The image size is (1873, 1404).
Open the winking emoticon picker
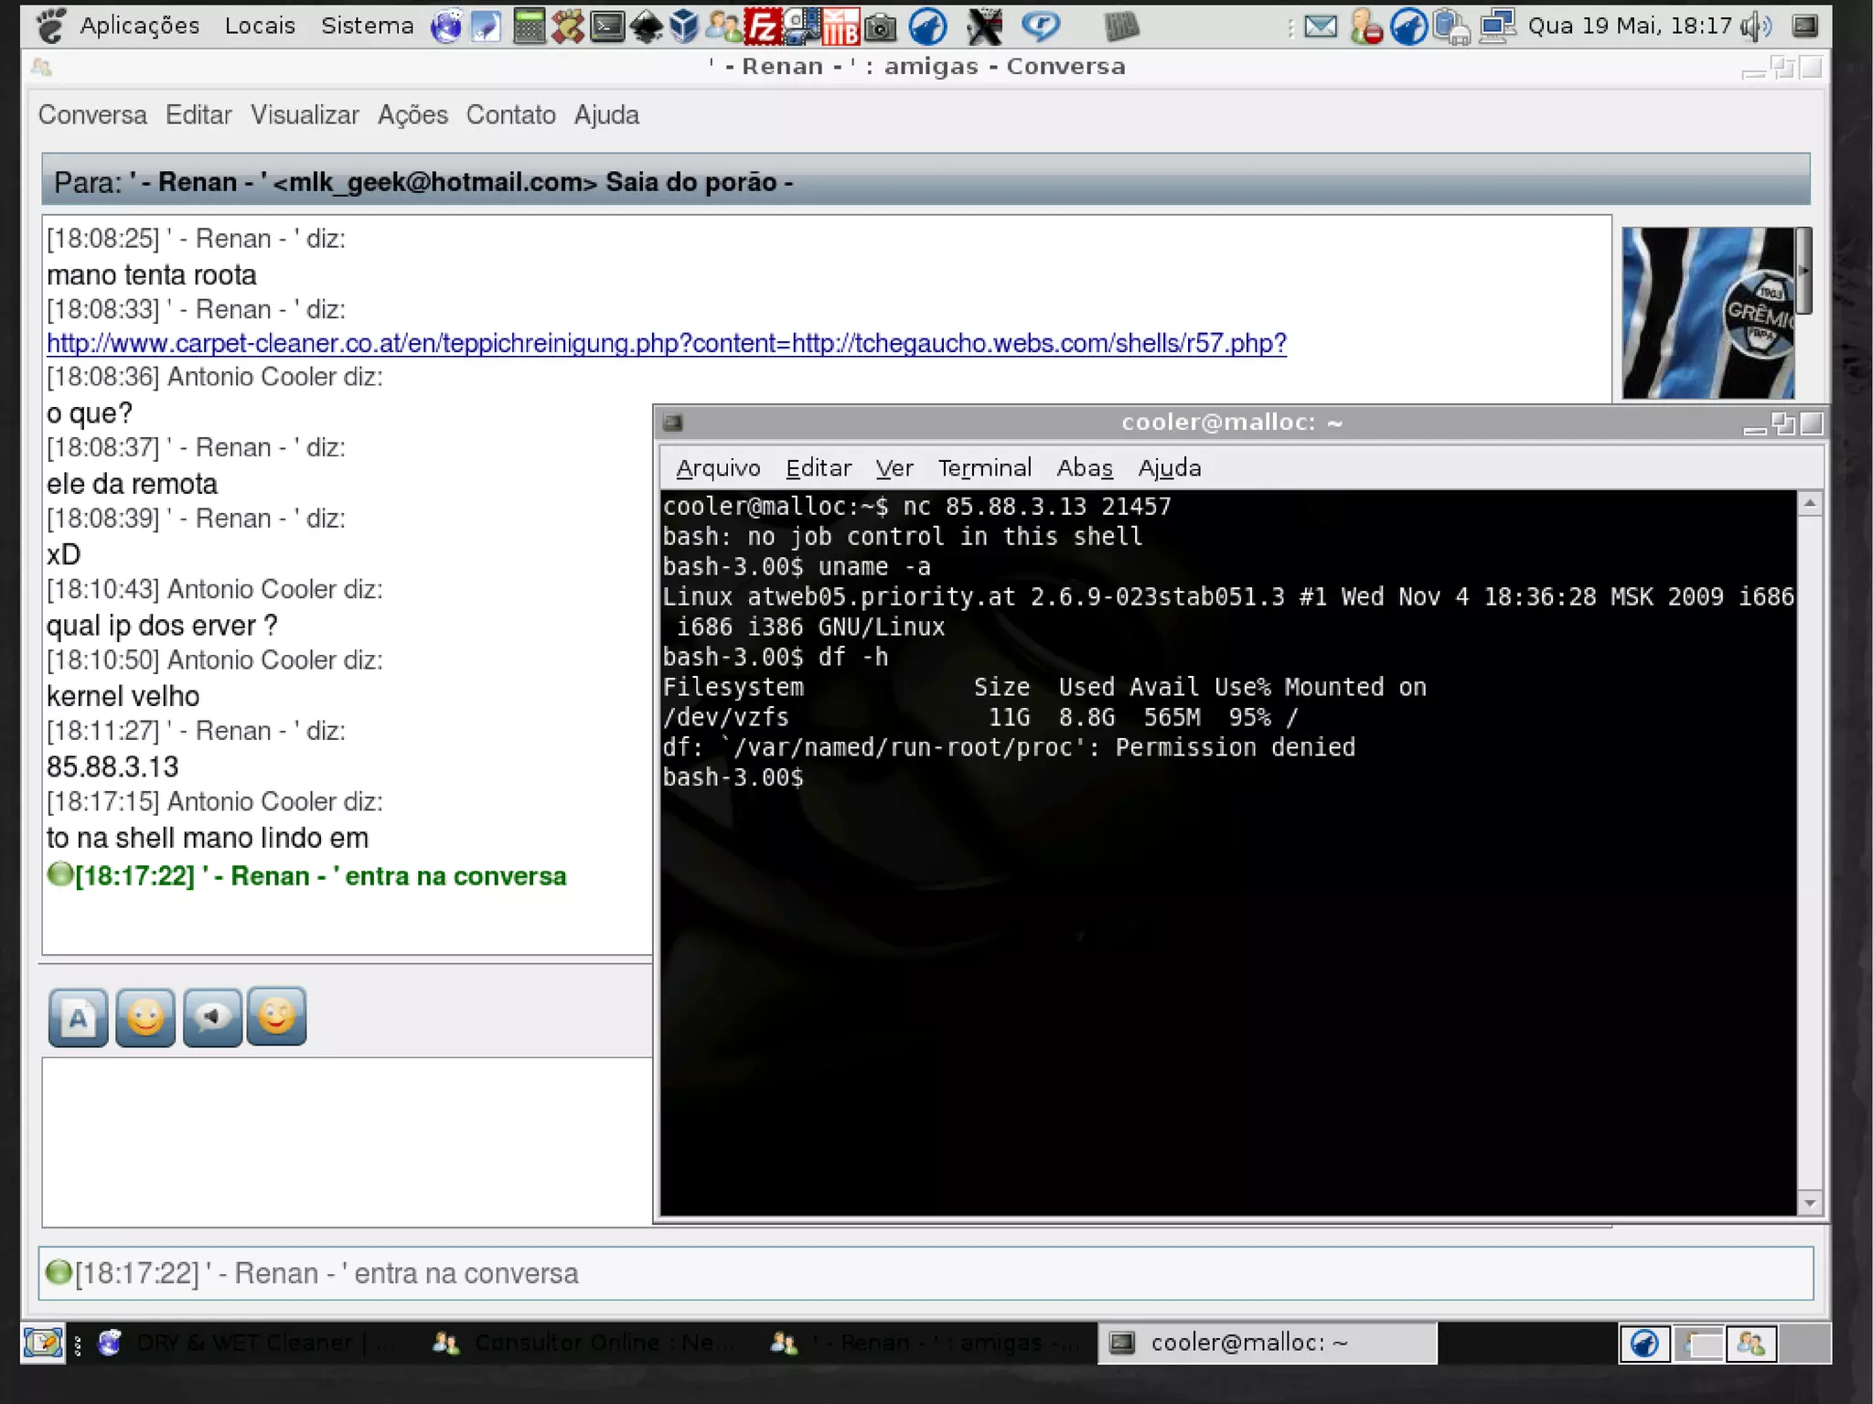click(277, 1016)
